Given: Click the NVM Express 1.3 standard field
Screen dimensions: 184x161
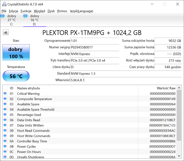Looking at the screenshot, I should [x=126, y=74].
